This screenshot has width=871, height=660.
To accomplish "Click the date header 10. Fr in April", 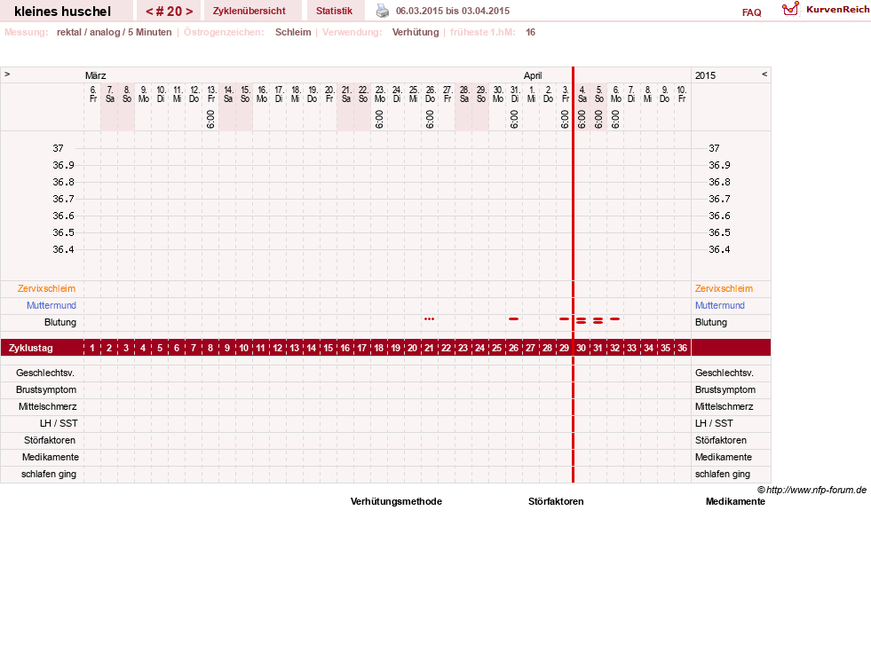I will coord(682,94).
